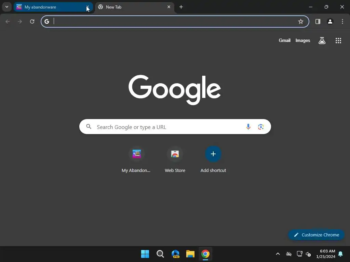Open the clock showing 6:03 AM

(326, 254)
